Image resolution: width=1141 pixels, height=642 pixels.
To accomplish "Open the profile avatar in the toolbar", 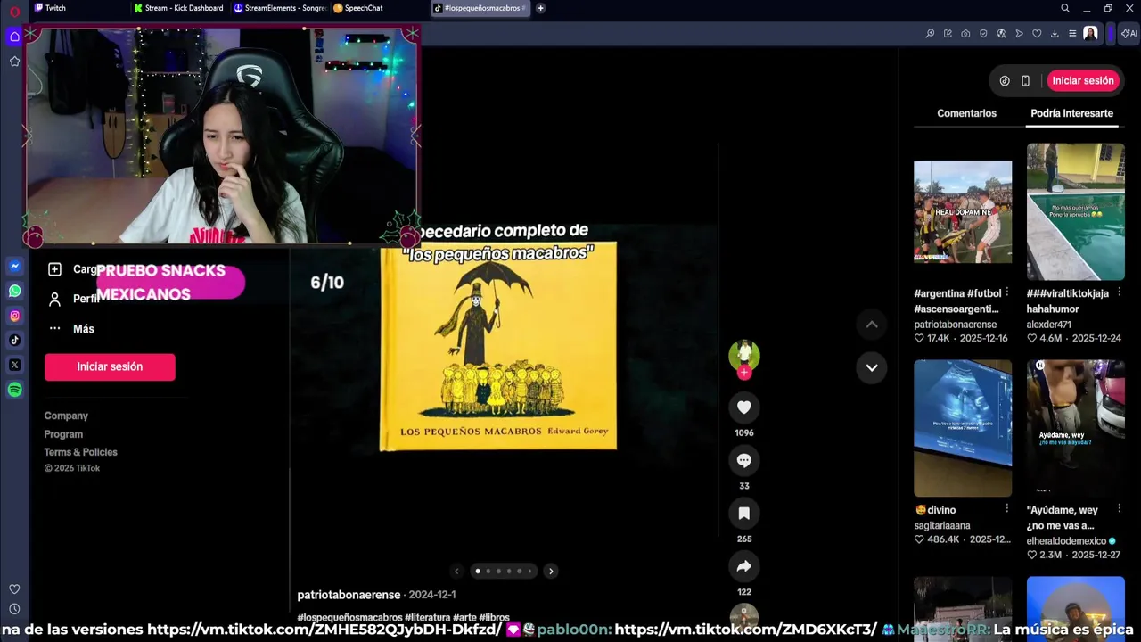I will click(x=1090, y=34).
